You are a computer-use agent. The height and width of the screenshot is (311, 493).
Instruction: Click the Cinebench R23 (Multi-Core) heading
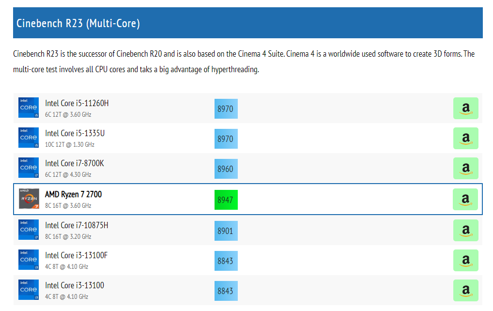click(78, 23)
